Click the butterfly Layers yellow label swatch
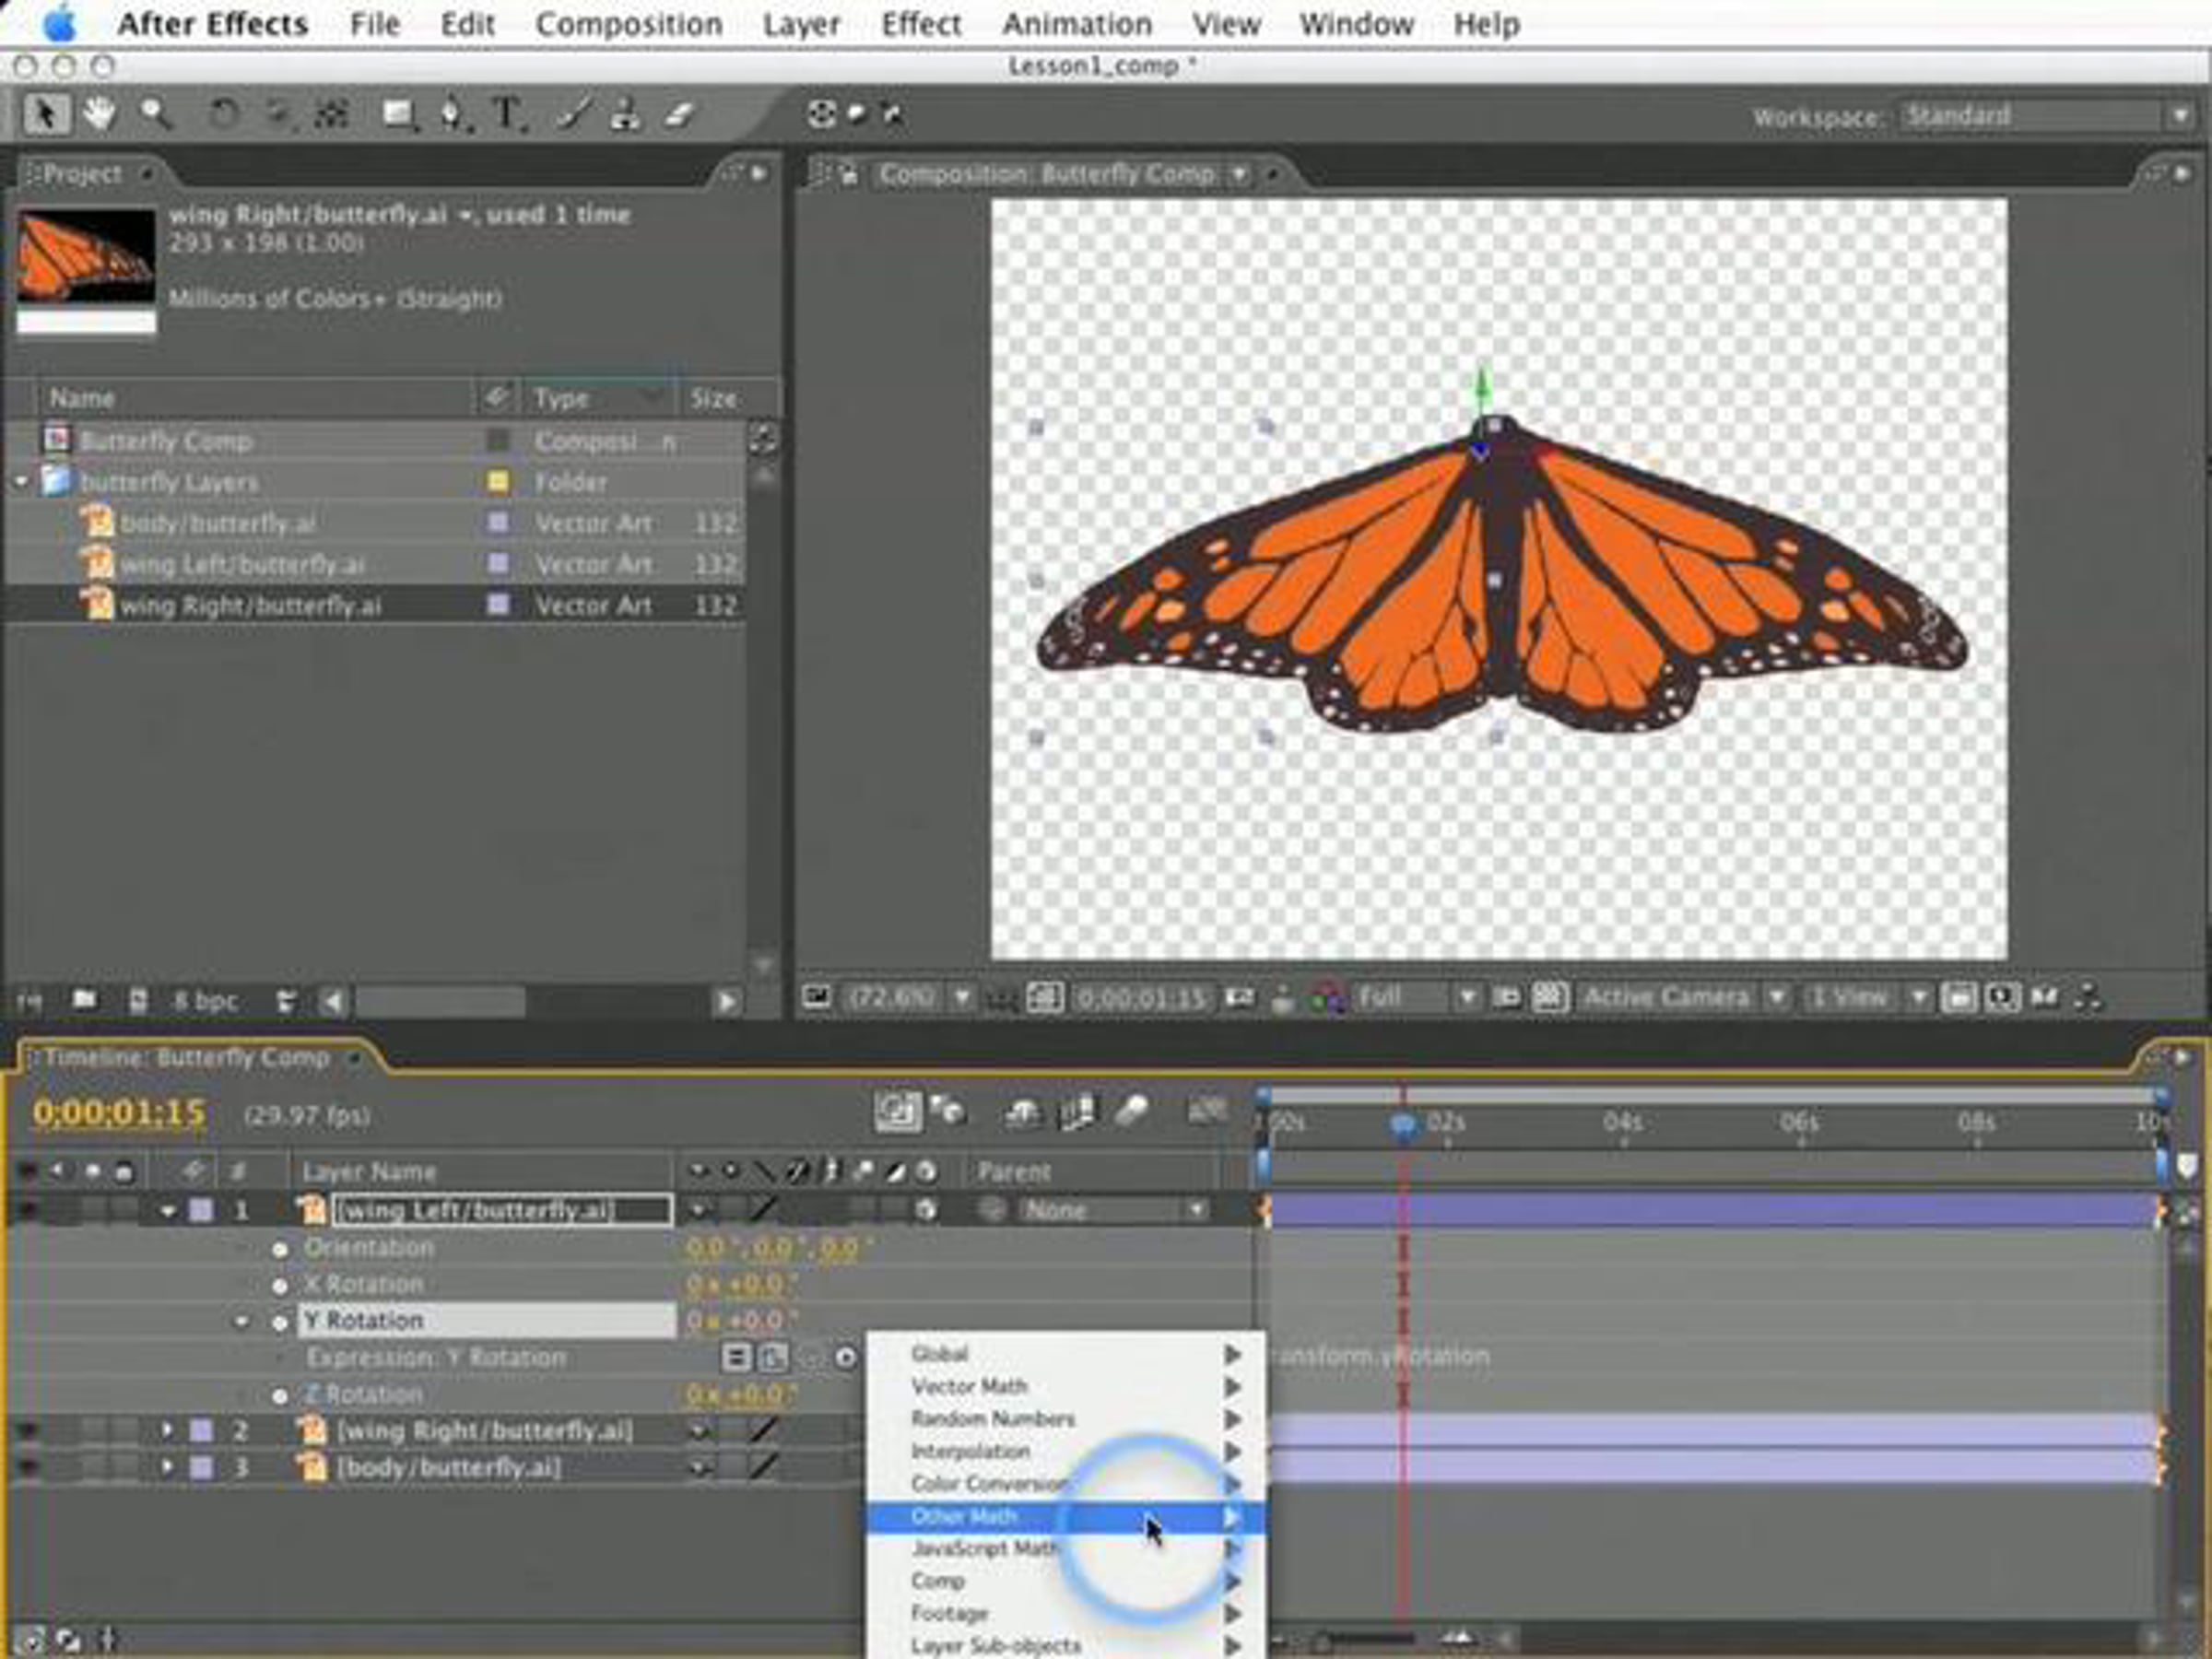Screen dimensions: 2212x1659 (x=497, y=482)
